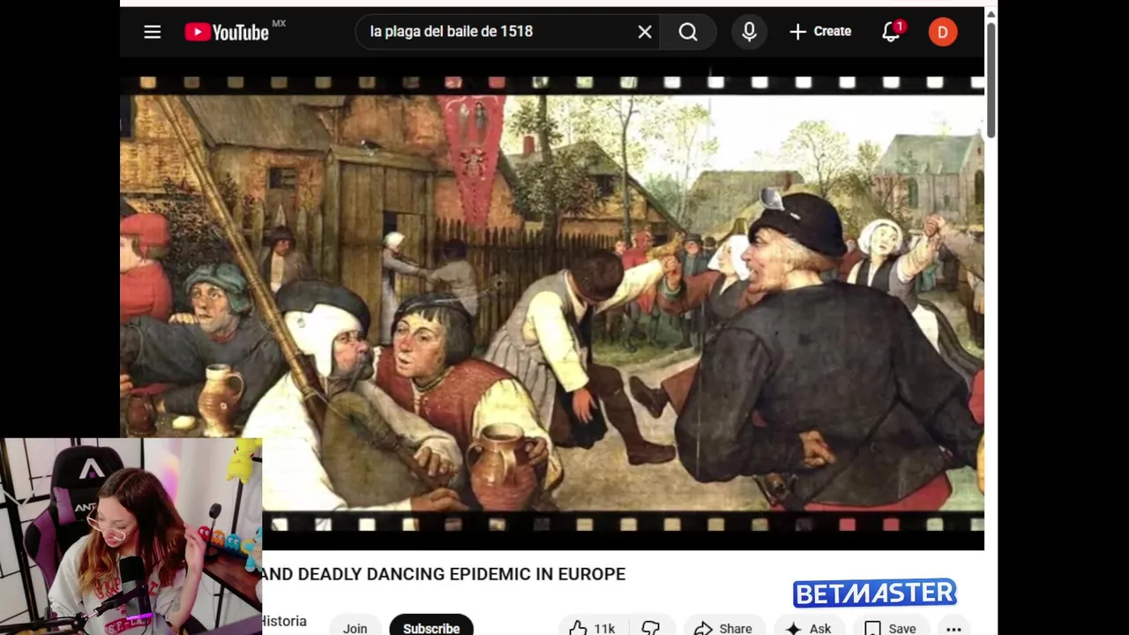Like the video showing 11k
The height and width of the screenshot is (635, 1129).
pos(592,628)
